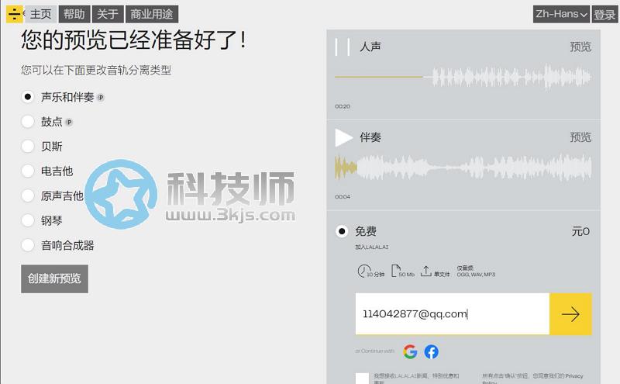The height and width of the screenshot is (384, 620).
Task: Click the 00:04 timestamp
Action: point(343,196)
